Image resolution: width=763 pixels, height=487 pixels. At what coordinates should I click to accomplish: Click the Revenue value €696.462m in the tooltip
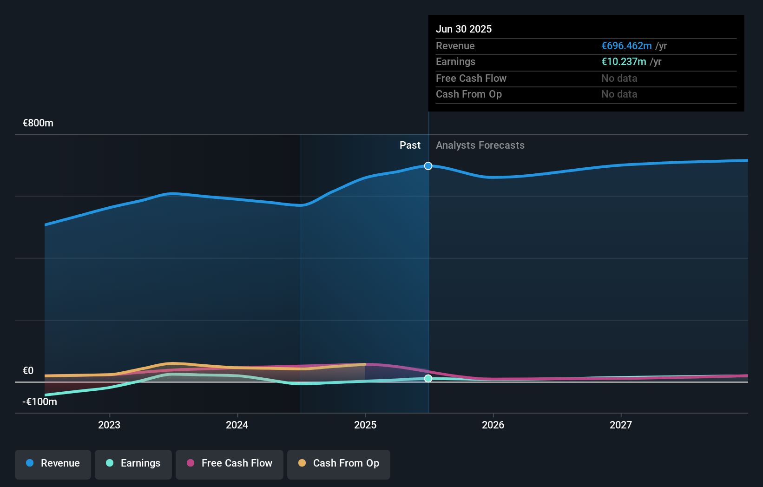click(x=626, y=46)
